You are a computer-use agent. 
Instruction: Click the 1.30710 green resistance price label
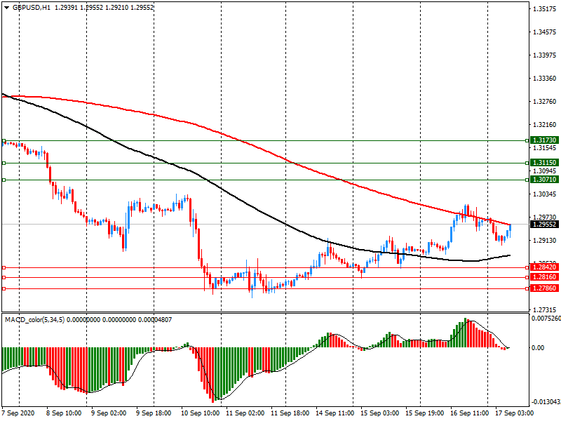(545, 180)
